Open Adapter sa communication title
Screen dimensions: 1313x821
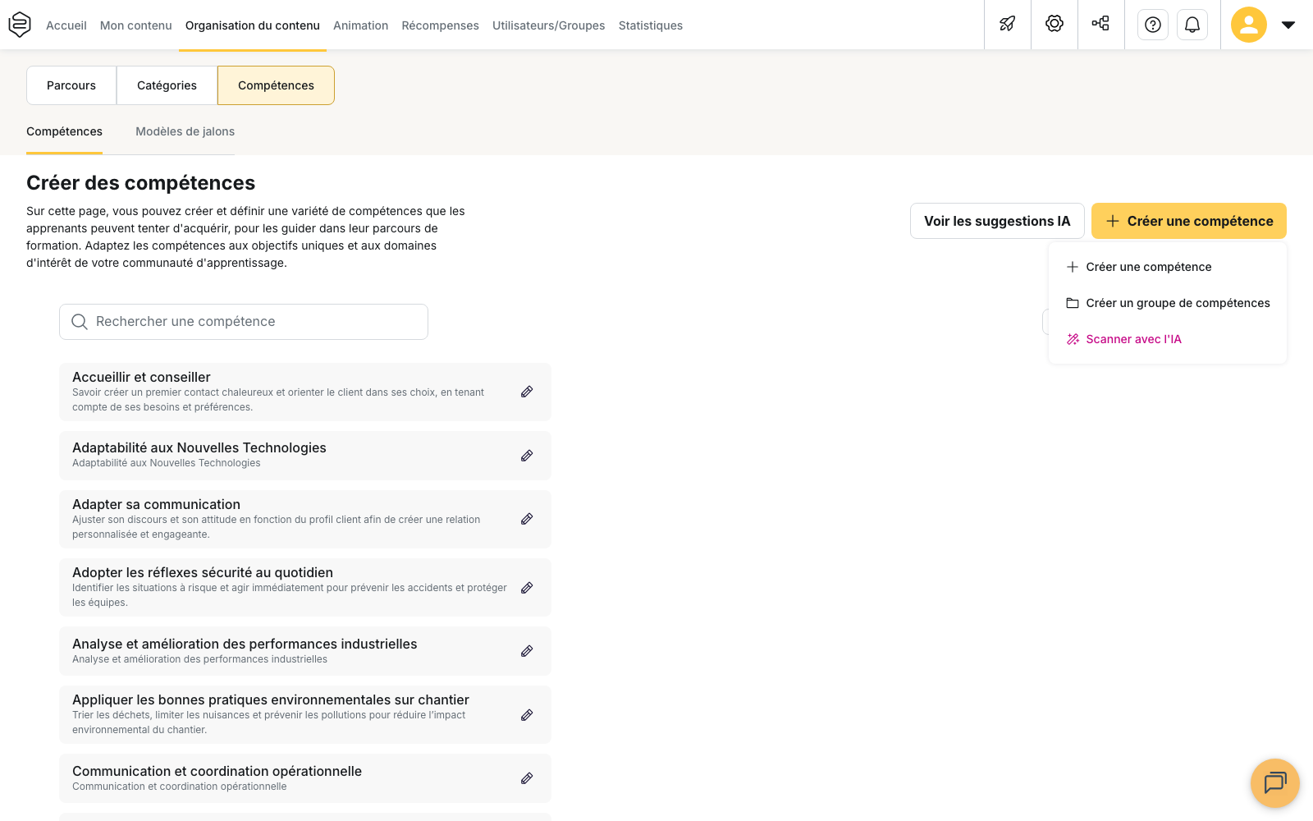pyautogui.click(x=157, y=504)
